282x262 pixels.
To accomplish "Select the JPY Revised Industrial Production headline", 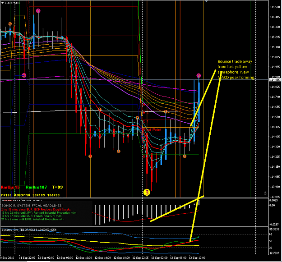I will [x=39, y=213].
